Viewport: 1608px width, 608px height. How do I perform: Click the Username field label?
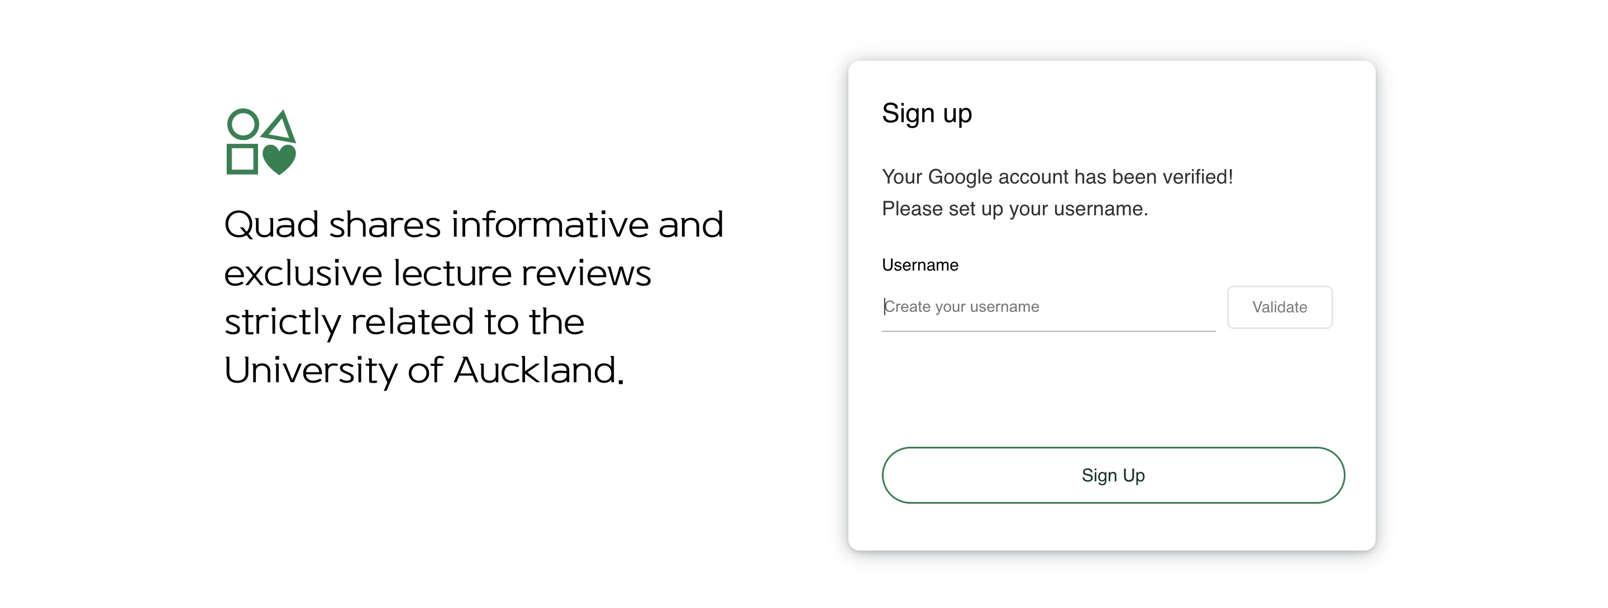point(919,265)
